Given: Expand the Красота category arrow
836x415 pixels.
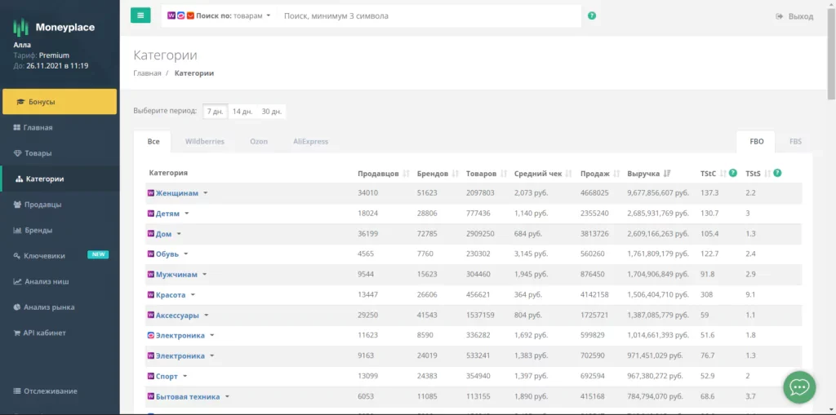Looking at the screenshot, I should 193,295.
